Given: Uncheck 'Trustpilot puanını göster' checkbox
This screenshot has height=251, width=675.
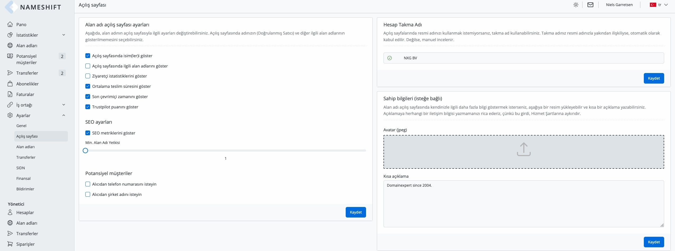Looking at the screenshot, I should [88, 107].
